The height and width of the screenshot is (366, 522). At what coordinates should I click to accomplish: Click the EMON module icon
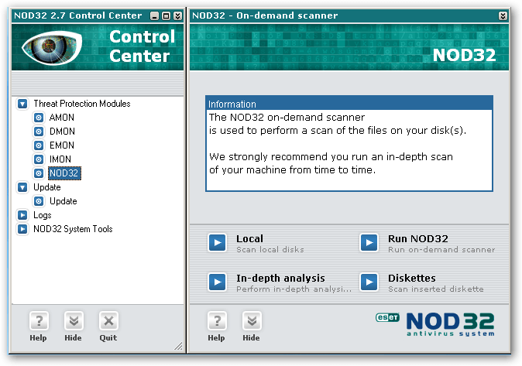coord(39,145)
